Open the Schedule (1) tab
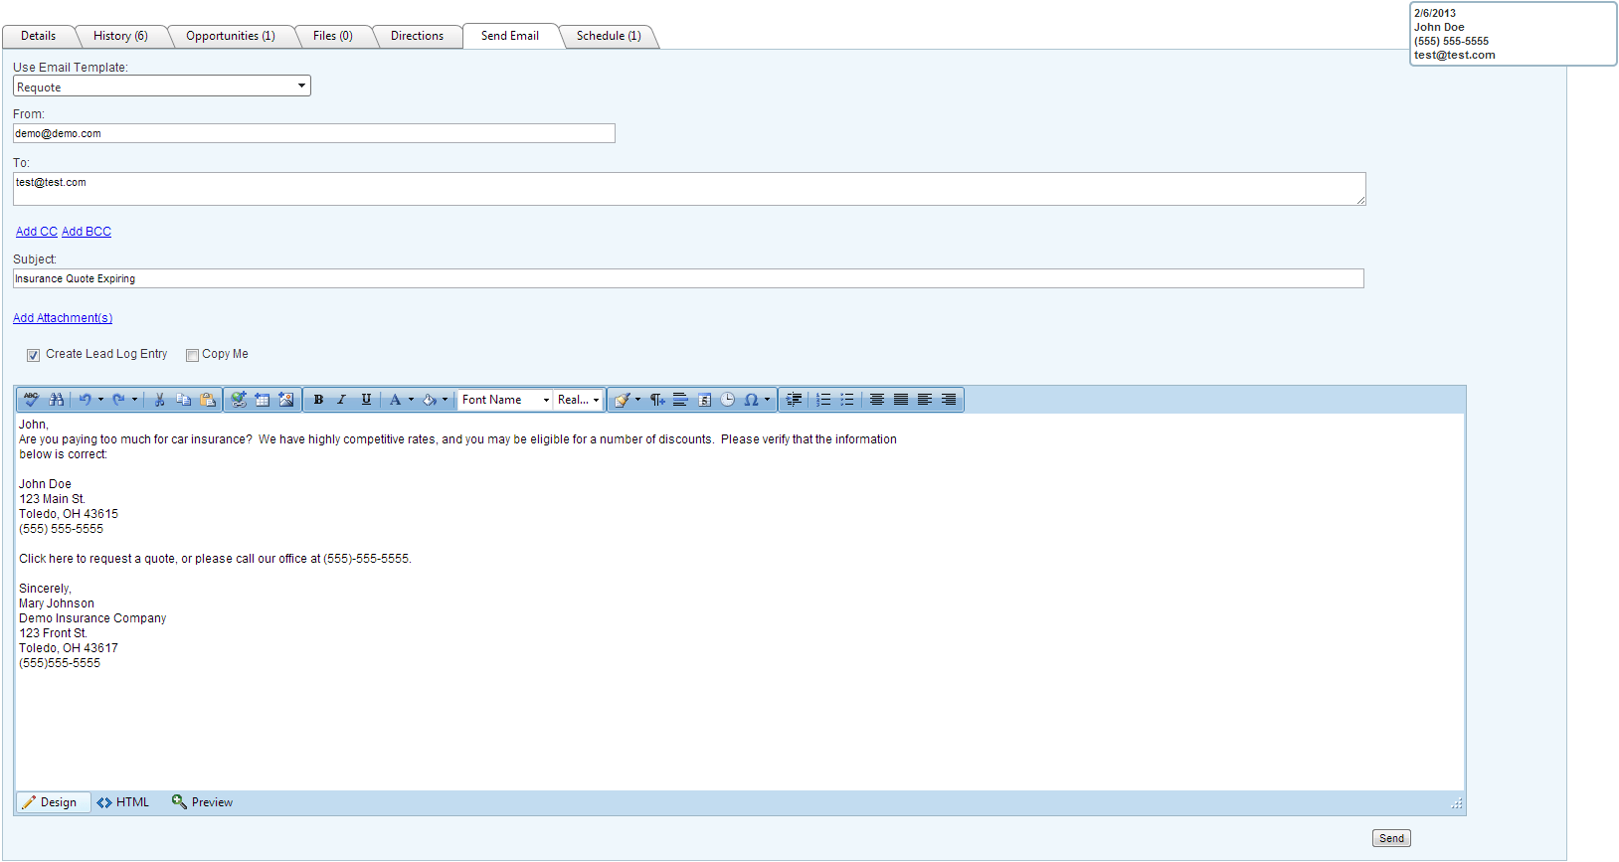Image resolution: width=1619 pixels, height=862 pixels. pyautogui.click(x=609, y=36)
